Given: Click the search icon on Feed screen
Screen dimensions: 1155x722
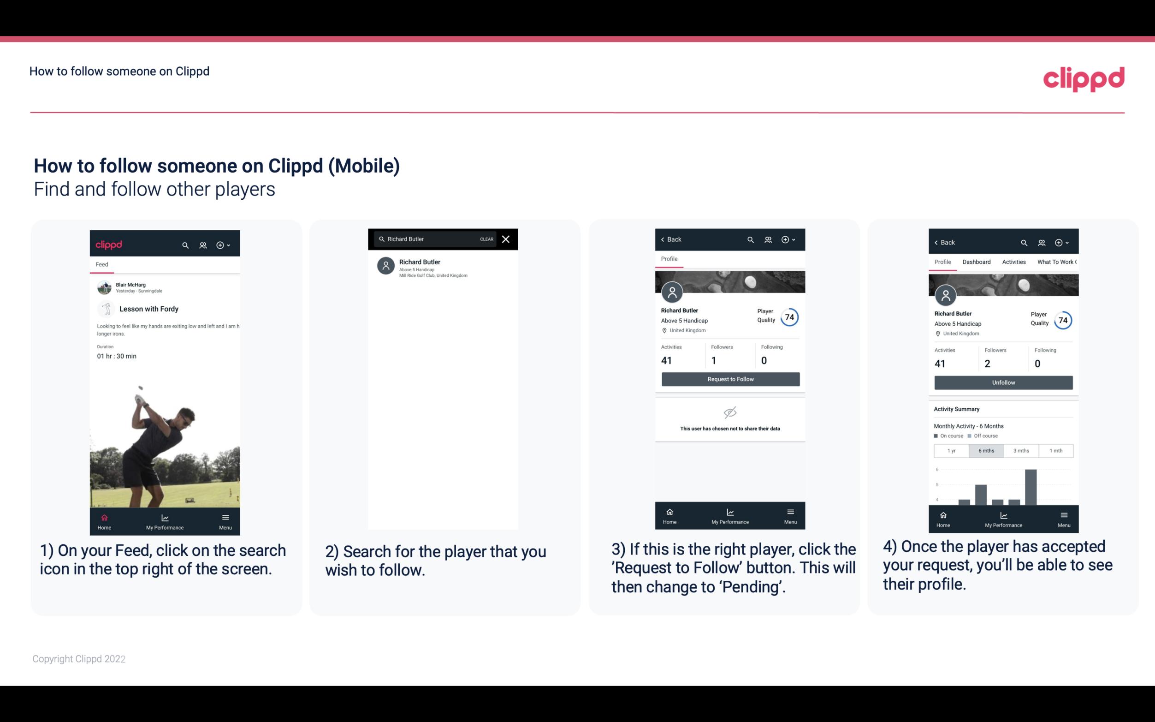Looking at the screenshot, I should [x=184, y=245].
